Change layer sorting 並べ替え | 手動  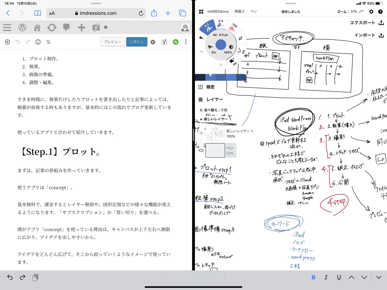(213, 110)
